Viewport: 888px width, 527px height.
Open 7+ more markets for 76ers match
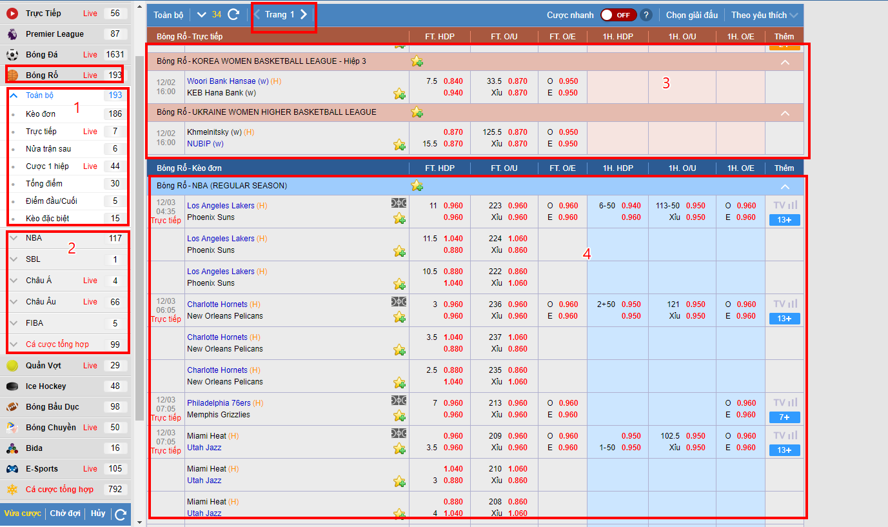(x=784, y=417)
